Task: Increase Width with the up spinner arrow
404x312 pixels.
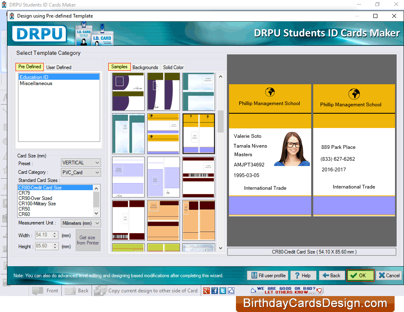Action: [x=55, y=233]
